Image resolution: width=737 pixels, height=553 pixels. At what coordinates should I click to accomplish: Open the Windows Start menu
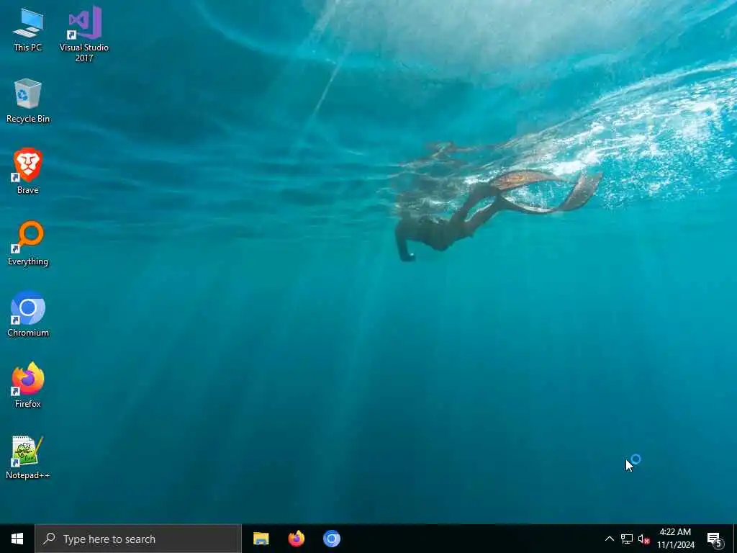pyautogui.click(x=17, y=539)
